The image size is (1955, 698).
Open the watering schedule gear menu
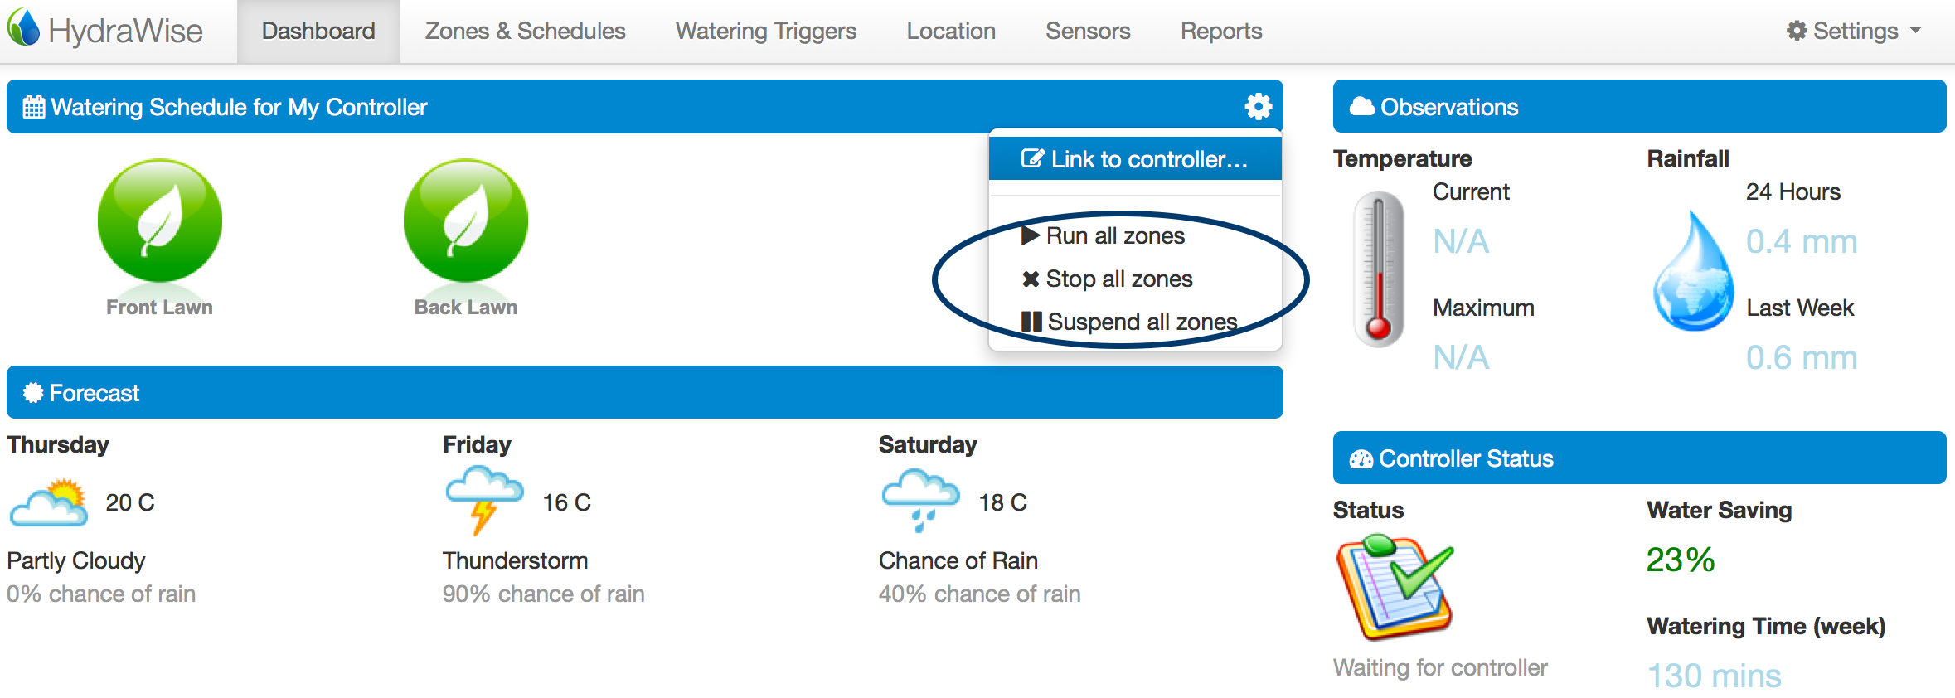coord(1258,106)
